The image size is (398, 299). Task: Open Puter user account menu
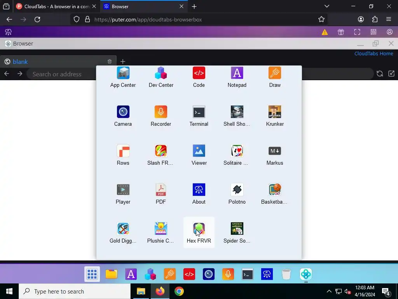(x=389, y=32)
